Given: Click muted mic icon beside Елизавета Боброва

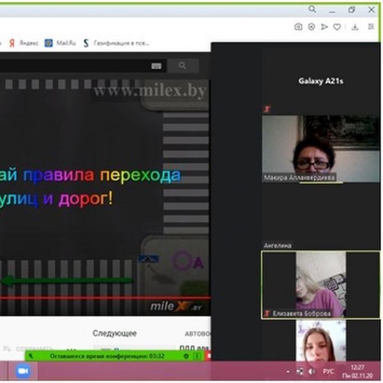Looking at the screenshot, I should [x=267, y=313].
